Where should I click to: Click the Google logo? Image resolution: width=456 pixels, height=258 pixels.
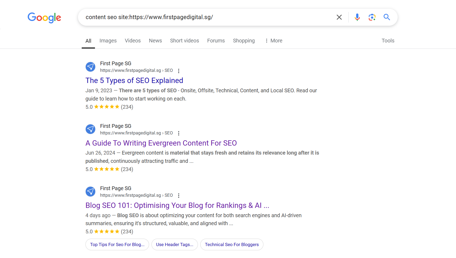(x=44, y=18)
